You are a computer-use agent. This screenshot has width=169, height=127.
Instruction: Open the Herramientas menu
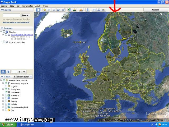click(x=27, y=6)
